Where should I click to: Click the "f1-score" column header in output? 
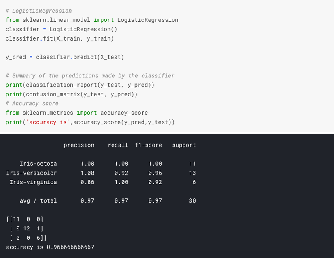point(149,145)
